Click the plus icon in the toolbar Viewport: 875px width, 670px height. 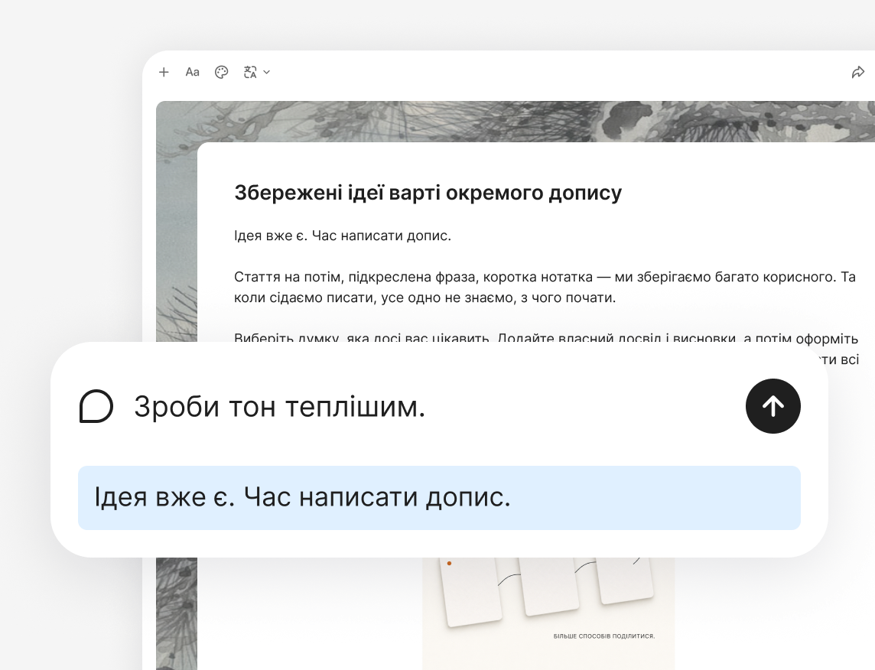(x=164, y=72)
